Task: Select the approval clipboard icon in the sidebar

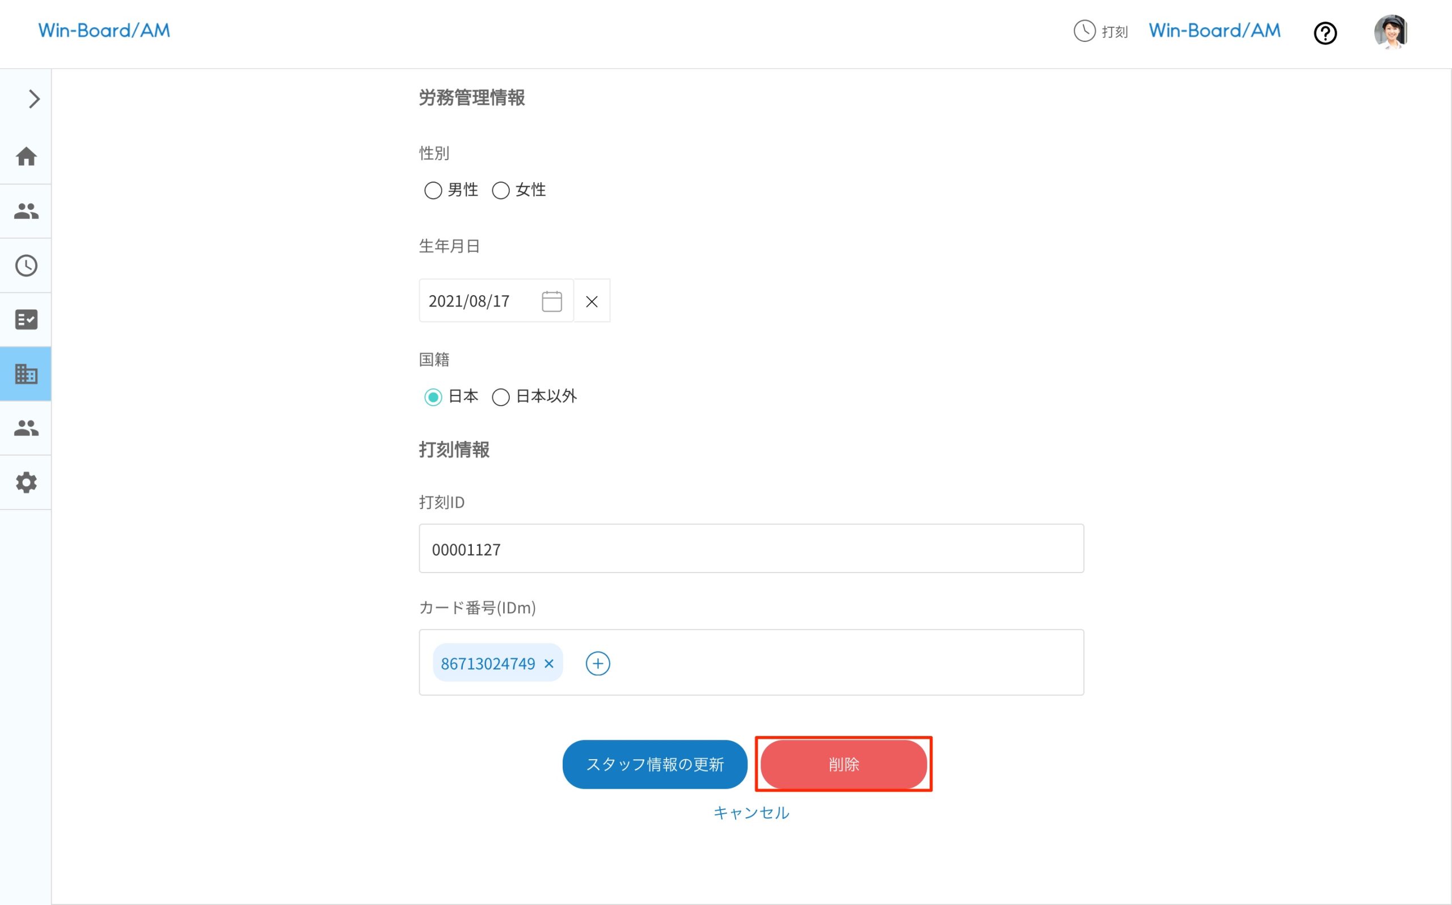Action: 26,319
